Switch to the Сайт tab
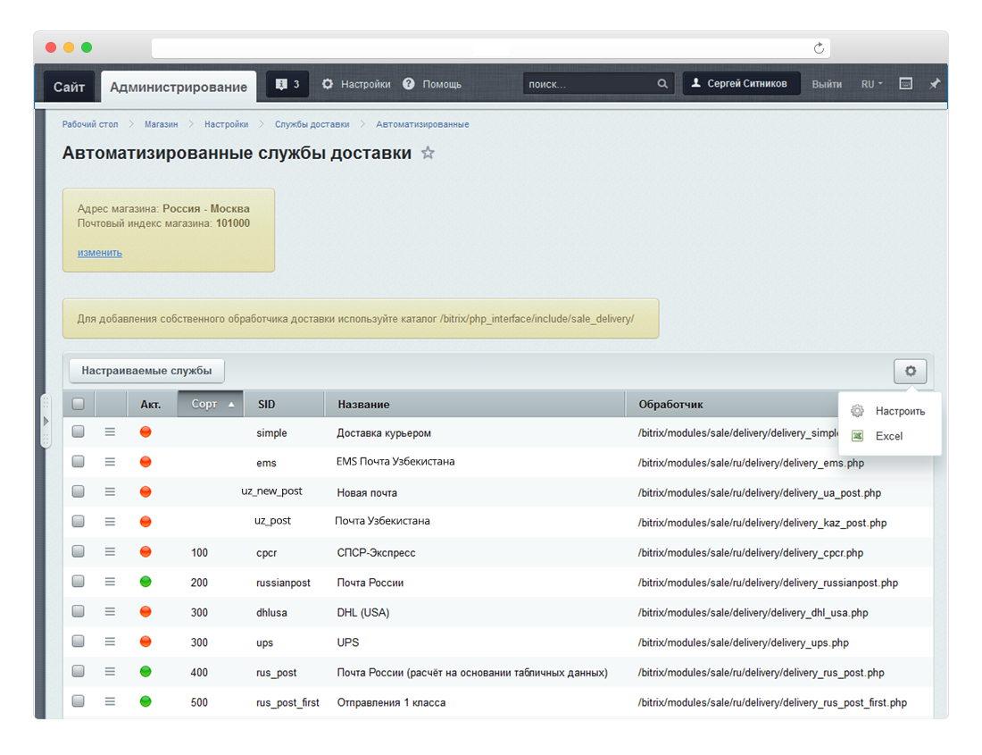This screenshot has width=982, height=755. (69, 87)
